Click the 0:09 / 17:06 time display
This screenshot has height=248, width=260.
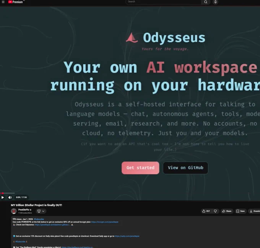point(21,197)
